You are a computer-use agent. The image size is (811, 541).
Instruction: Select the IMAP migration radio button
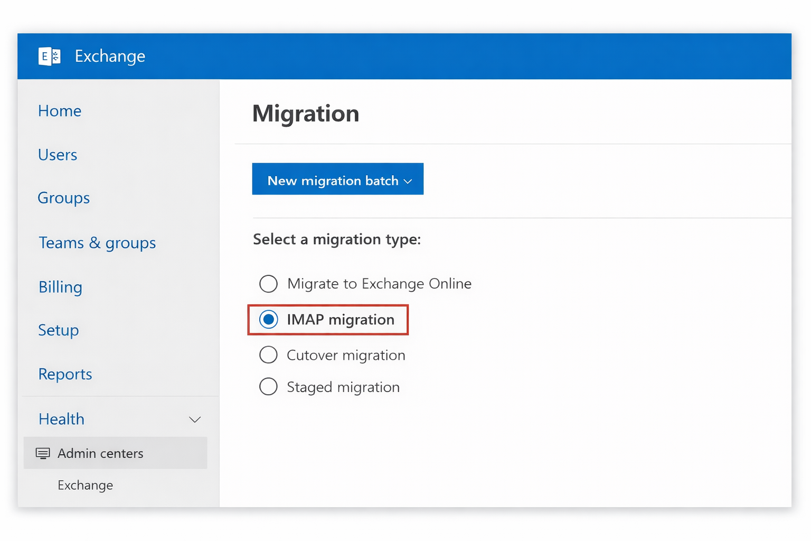[x=269, y=320]
